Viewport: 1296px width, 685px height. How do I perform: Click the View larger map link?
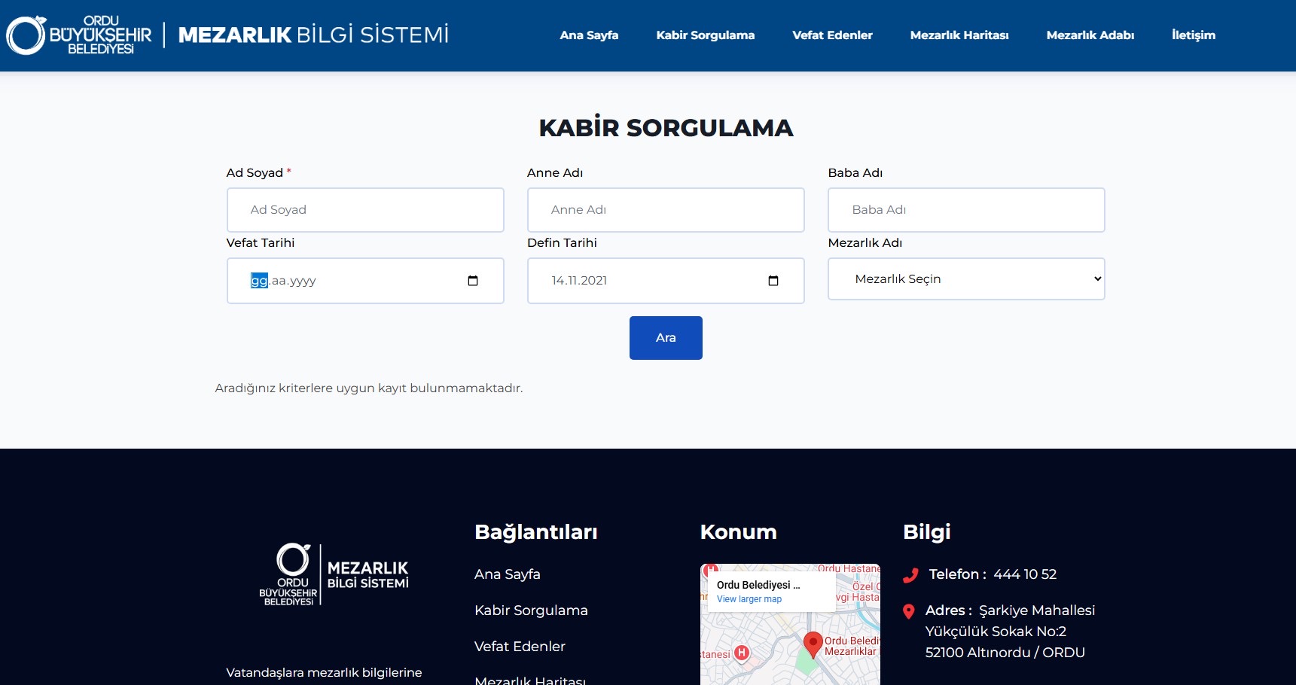[749, 599]
